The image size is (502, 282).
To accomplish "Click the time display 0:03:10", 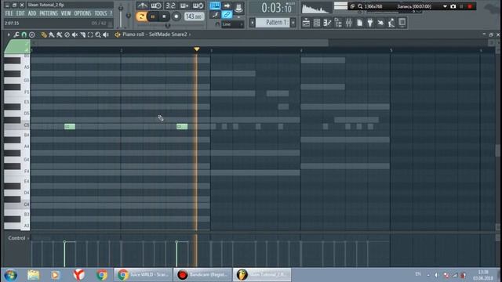I will coord(276,8).
